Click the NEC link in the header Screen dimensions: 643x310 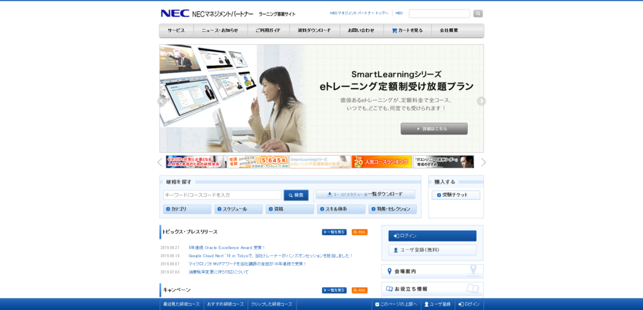(x=399, y=13)
